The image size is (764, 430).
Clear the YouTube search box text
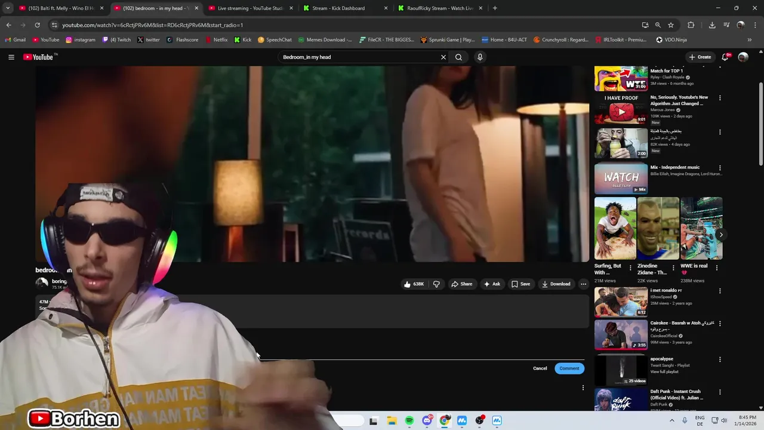coord(443,57)
